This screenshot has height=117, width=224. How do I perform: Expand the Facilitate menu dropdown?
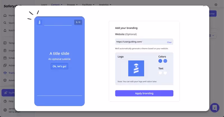tap(88, 4)
